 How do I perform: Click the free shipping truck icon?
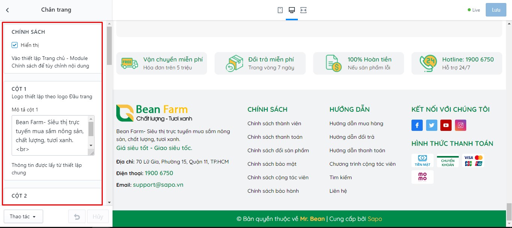(129, 63)
